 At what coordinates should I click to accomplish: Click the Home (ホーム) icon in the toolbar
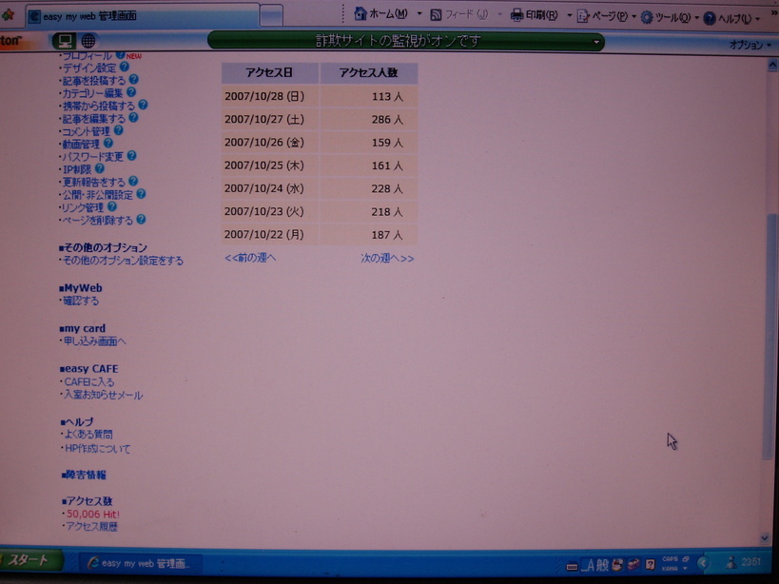pyautogui.click(x=360, y=14)
